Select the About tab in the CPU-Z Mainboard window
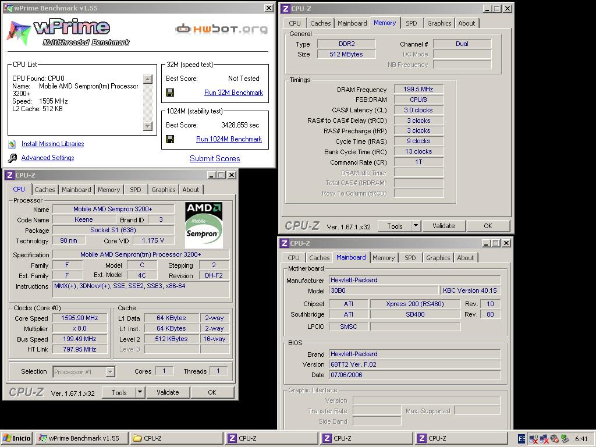 pyautogui.click(x=465, y=258)
